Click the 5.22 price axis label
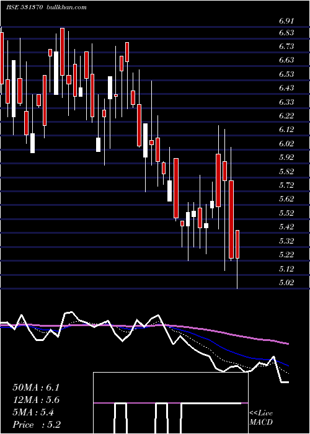 point(286,254)
